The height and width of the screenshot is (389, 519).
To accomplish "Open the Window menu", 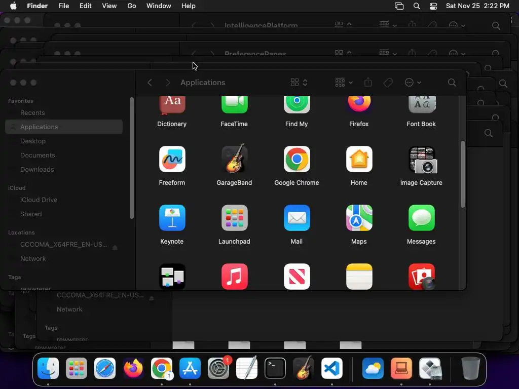I will tap(159, 6).
